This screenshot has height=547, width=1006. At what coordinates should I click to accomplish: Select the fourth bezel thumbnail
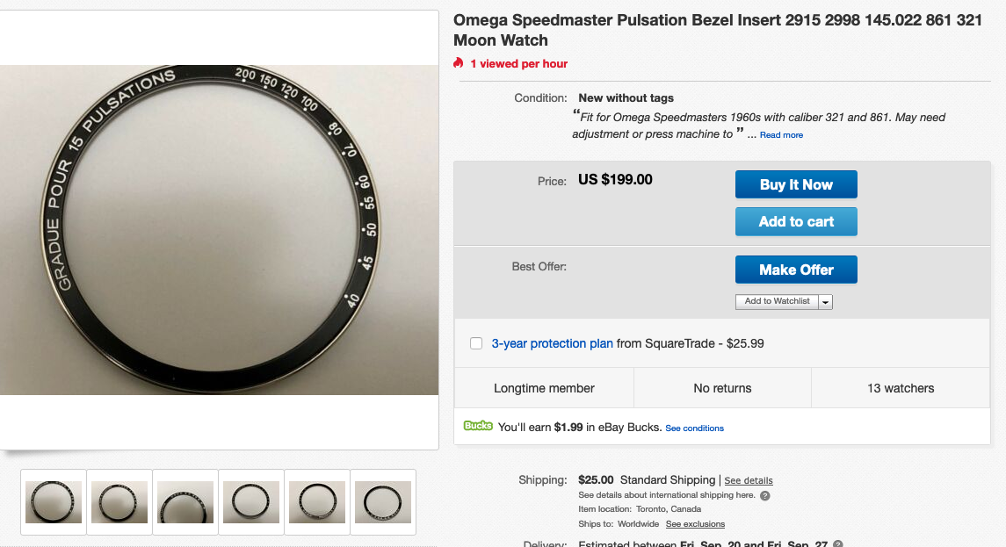(251, 502)
